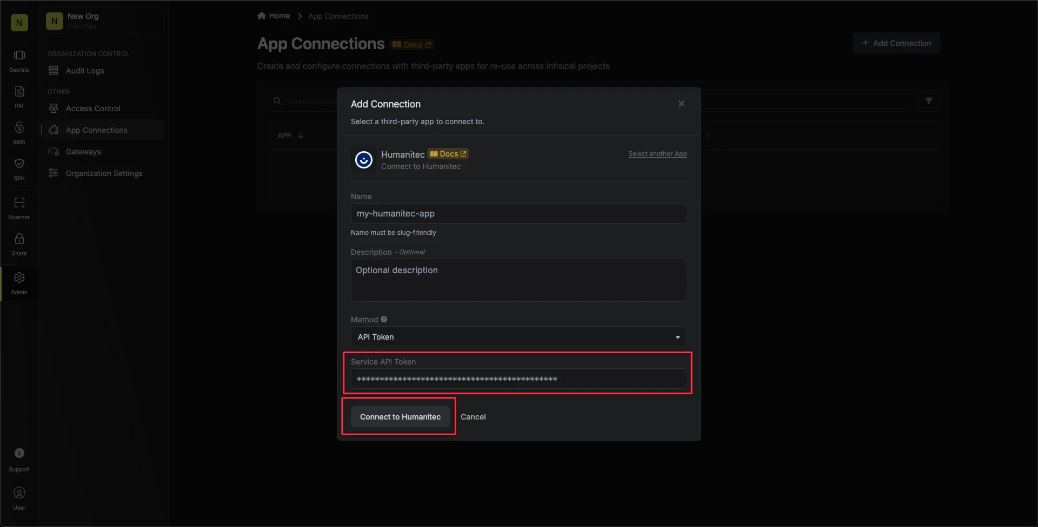The image size is (1038, 527).
Task: Click the Gateways icon
Action: (54, 152)
